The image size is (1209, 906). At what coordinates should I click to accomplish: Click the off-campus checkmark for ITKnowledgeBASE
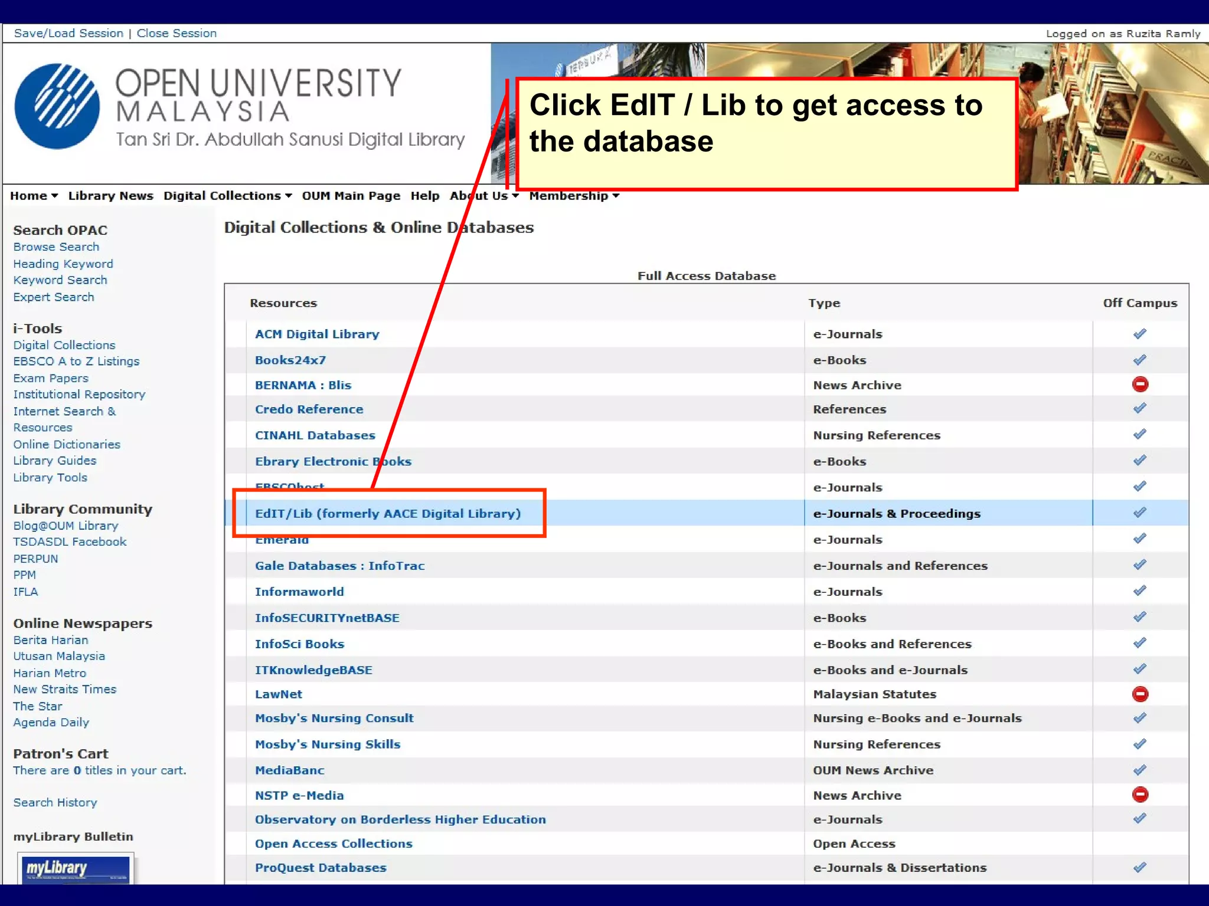(x=1140, y=669)
